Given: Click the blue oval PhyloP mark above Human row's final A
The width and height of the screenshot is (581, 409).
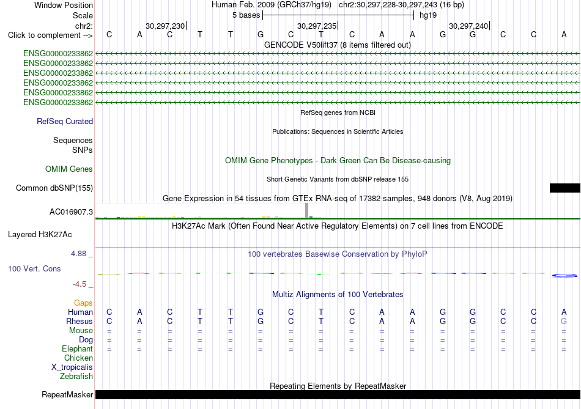Looking at the screenshot, I should 564,275.
